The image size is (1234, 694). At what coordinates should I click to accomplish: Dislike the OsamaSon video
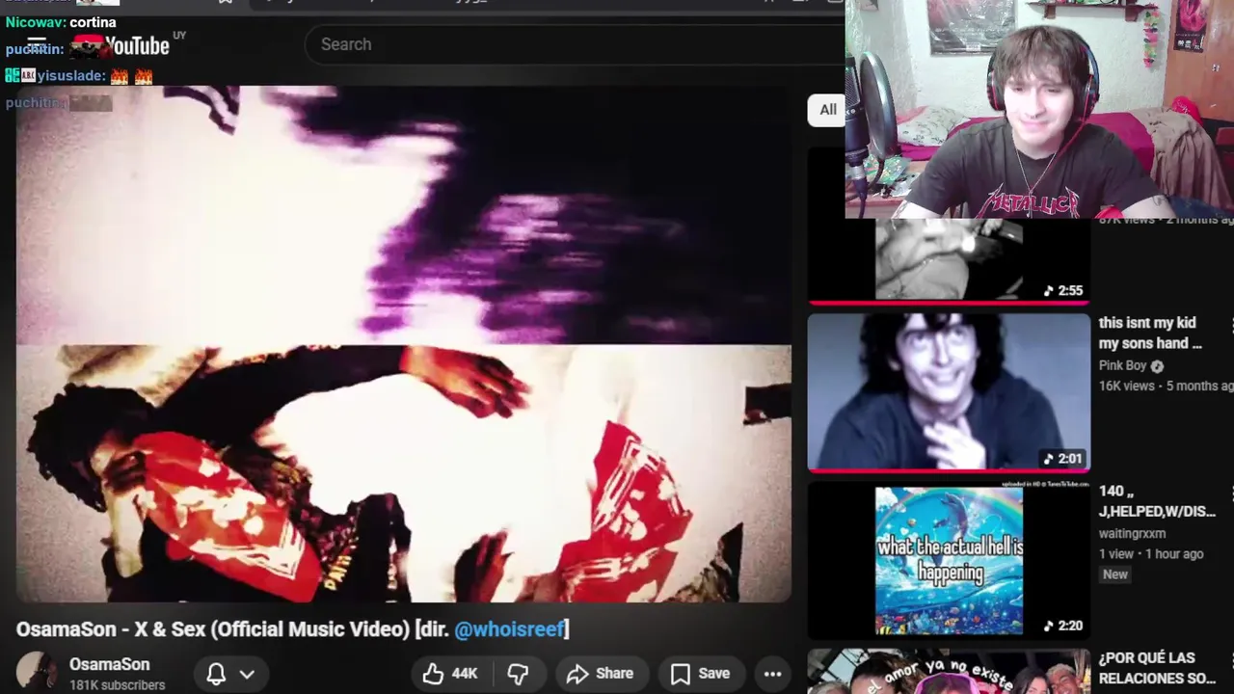(x=519, y=674)
